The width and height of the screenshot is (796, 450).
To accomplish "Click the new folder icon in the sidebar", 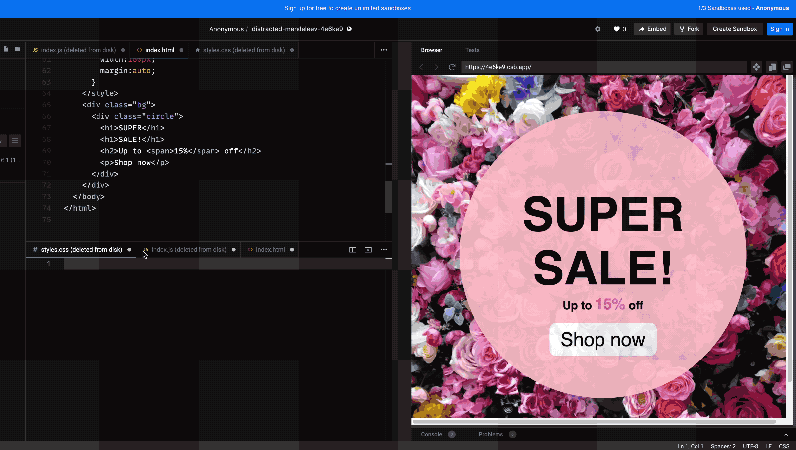I will click(18, 49).
